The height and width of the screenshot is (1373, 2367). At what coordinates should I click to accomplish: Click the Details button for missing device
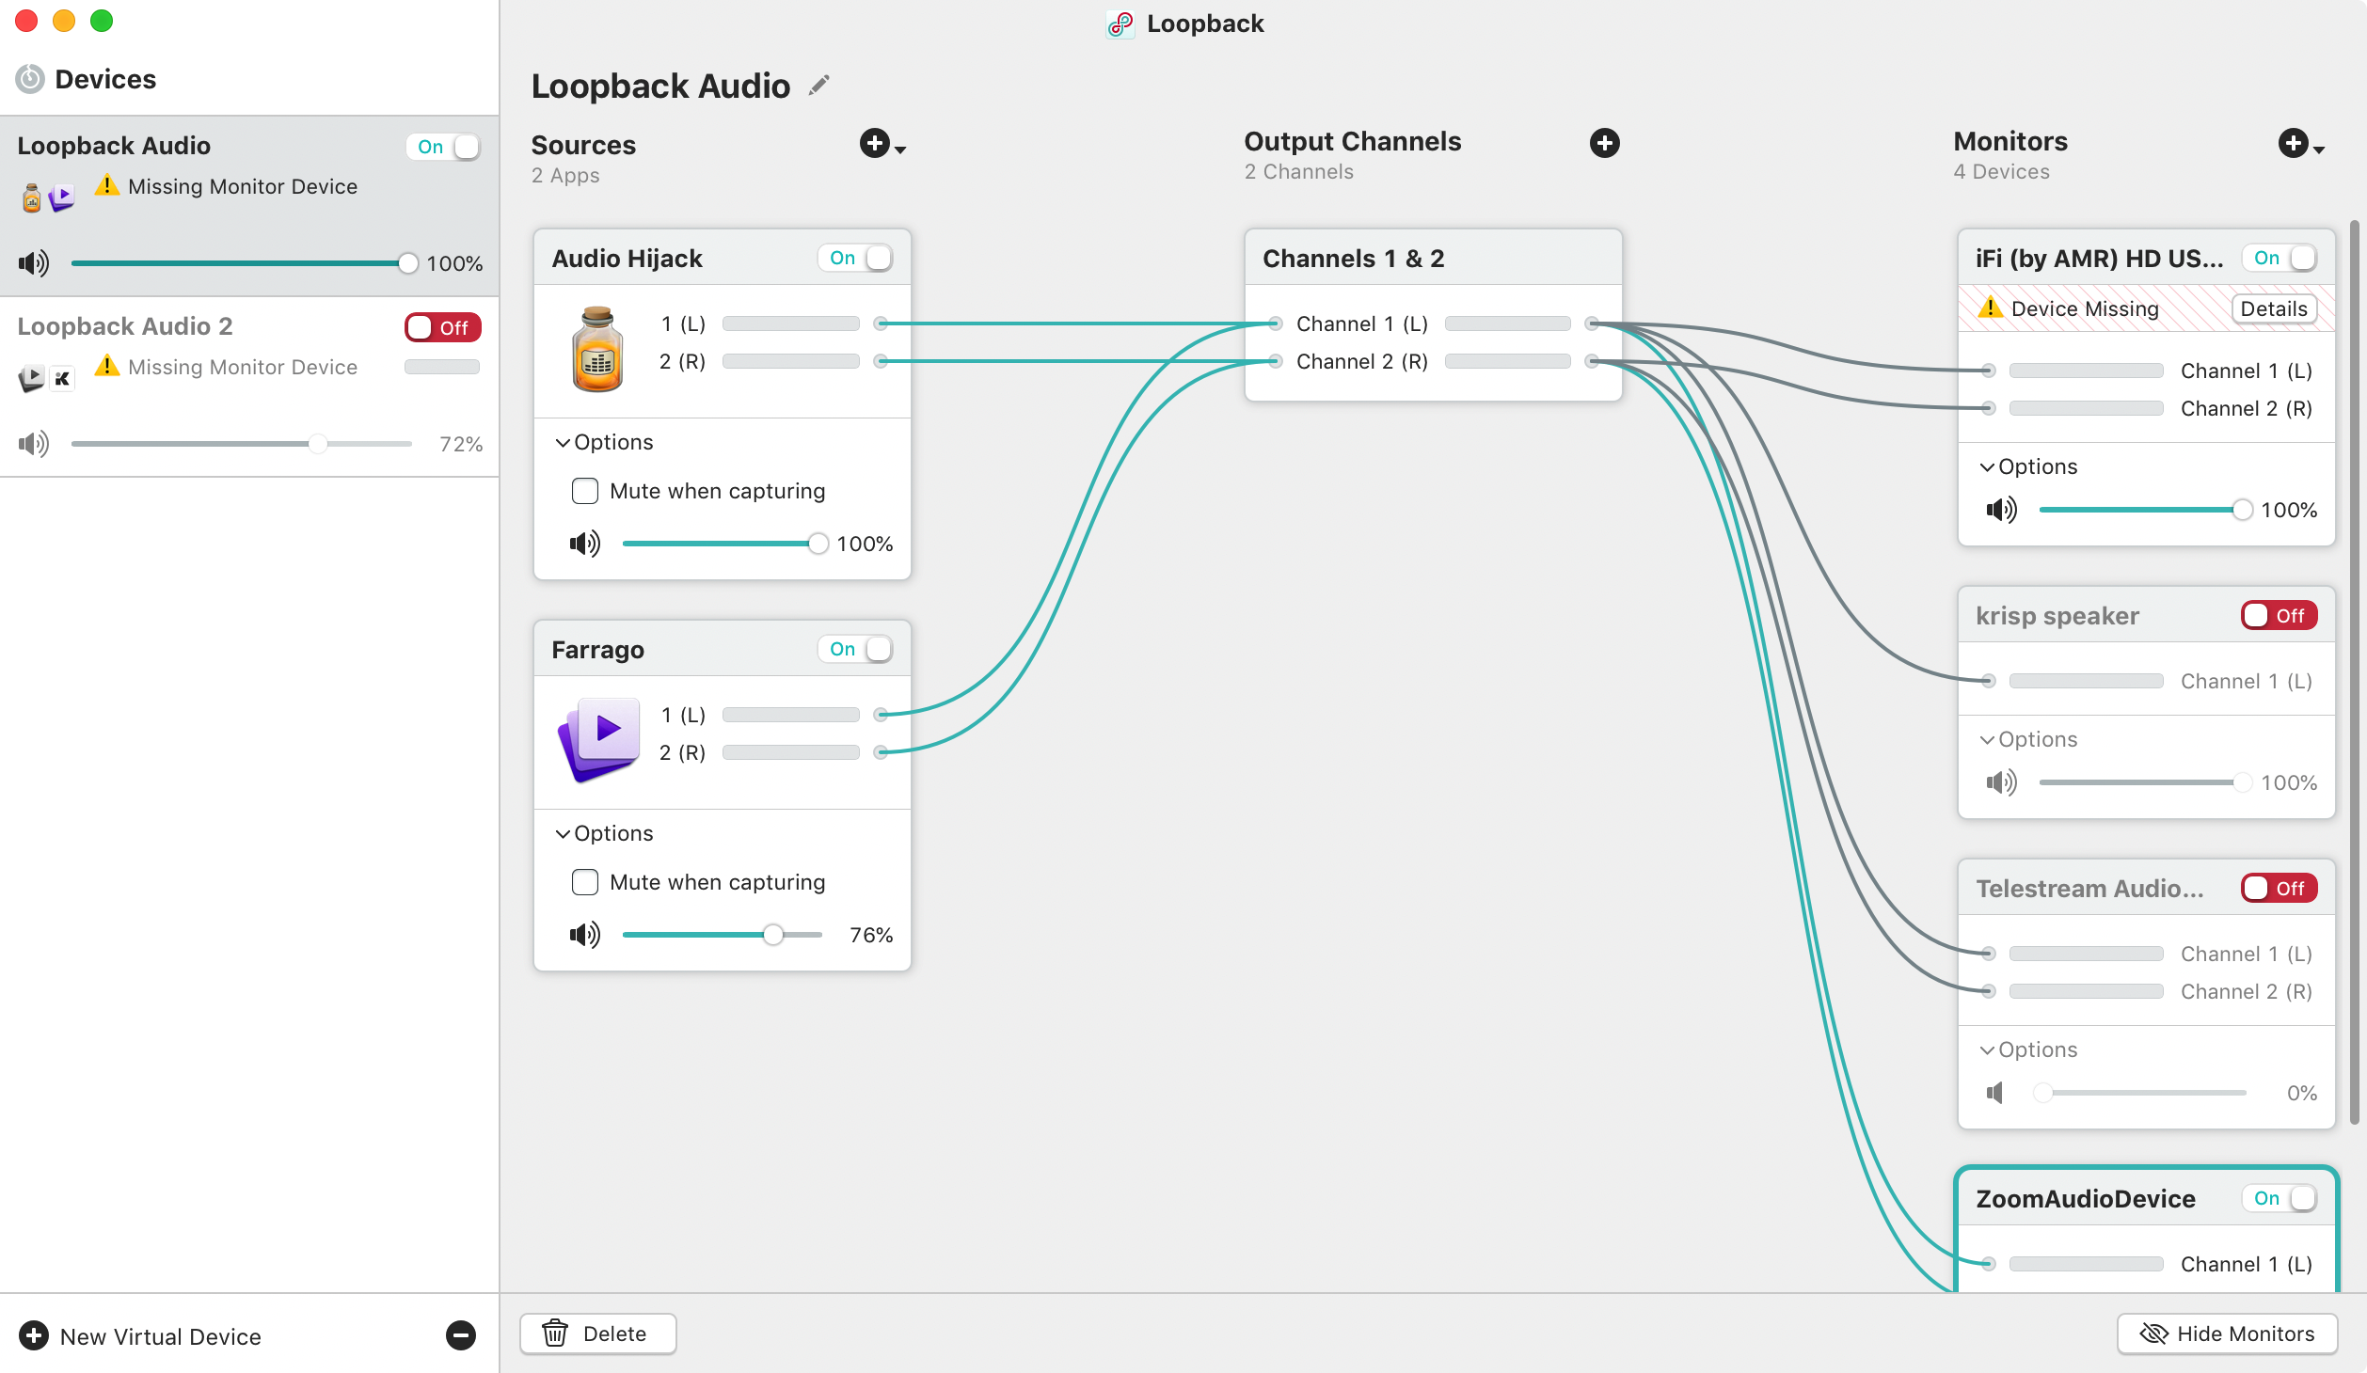[x=2274, y=308]
